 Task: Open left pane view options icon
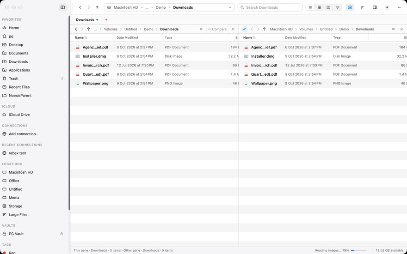201,29
